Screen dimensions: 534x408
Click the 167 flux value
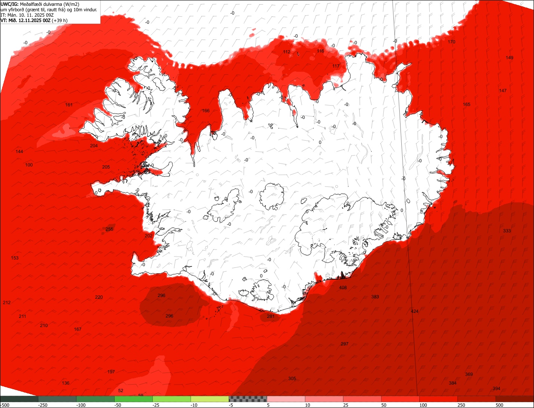[x=78, y=329]
